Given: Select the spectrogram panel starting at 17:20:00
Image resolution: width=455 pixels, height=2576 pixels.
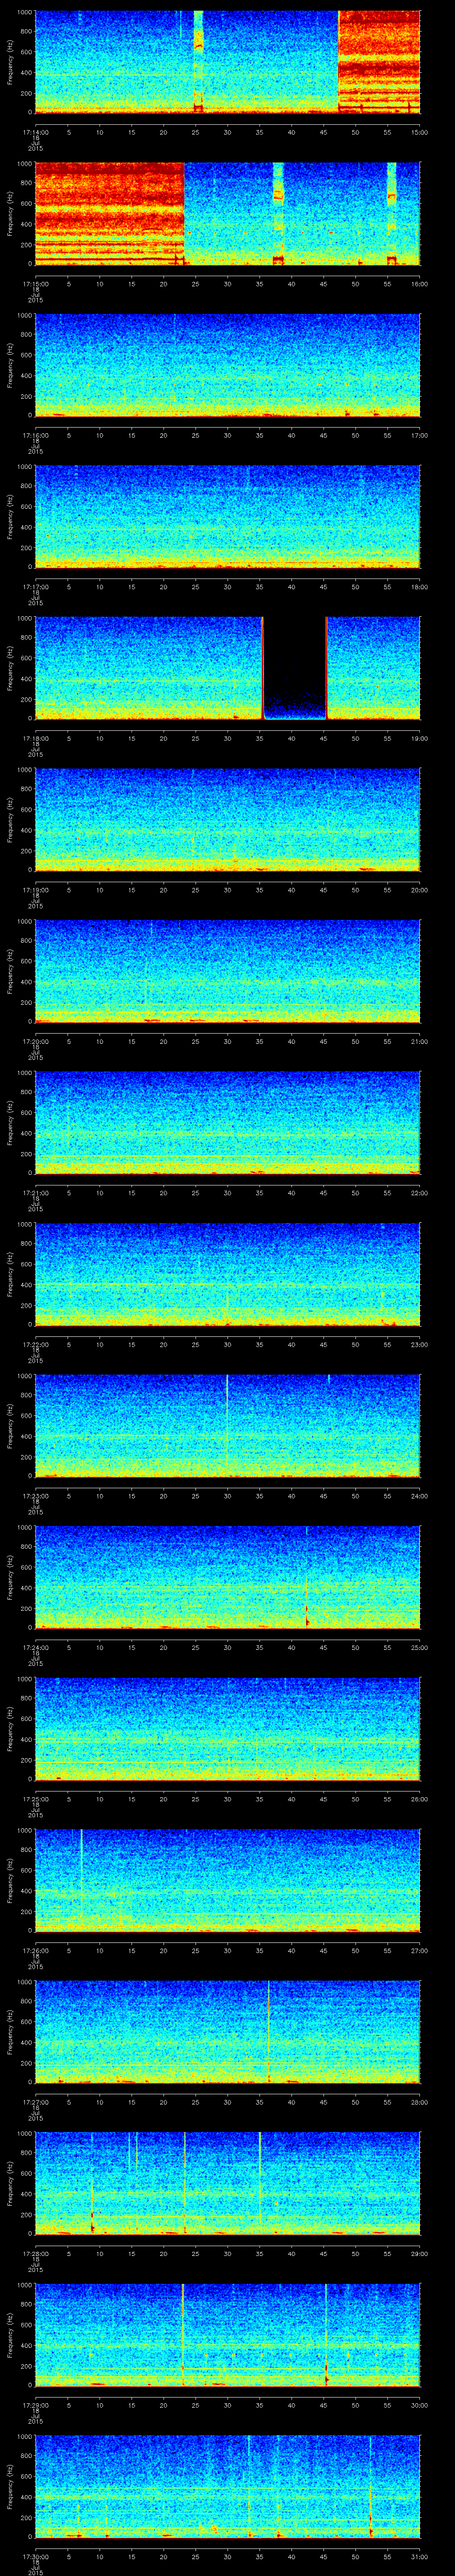Looking at the screenshot, I should tap(227, 971).
